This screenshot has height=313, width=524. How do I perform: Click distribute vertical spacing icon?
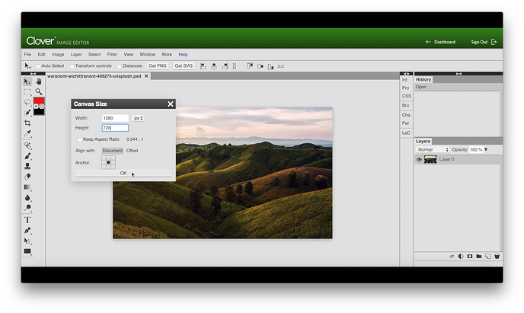[x=235, y=66]
